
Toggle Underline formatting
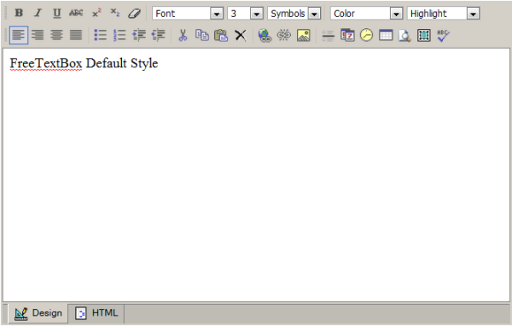click(x=57, y=13)
